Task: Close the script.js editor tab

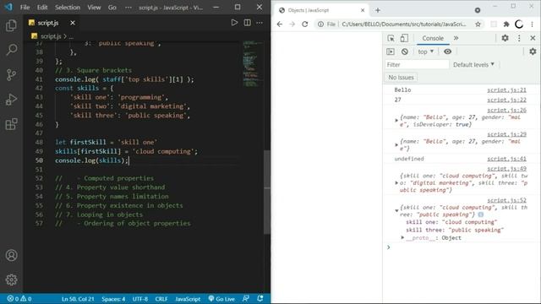Action: click(73, 23)
